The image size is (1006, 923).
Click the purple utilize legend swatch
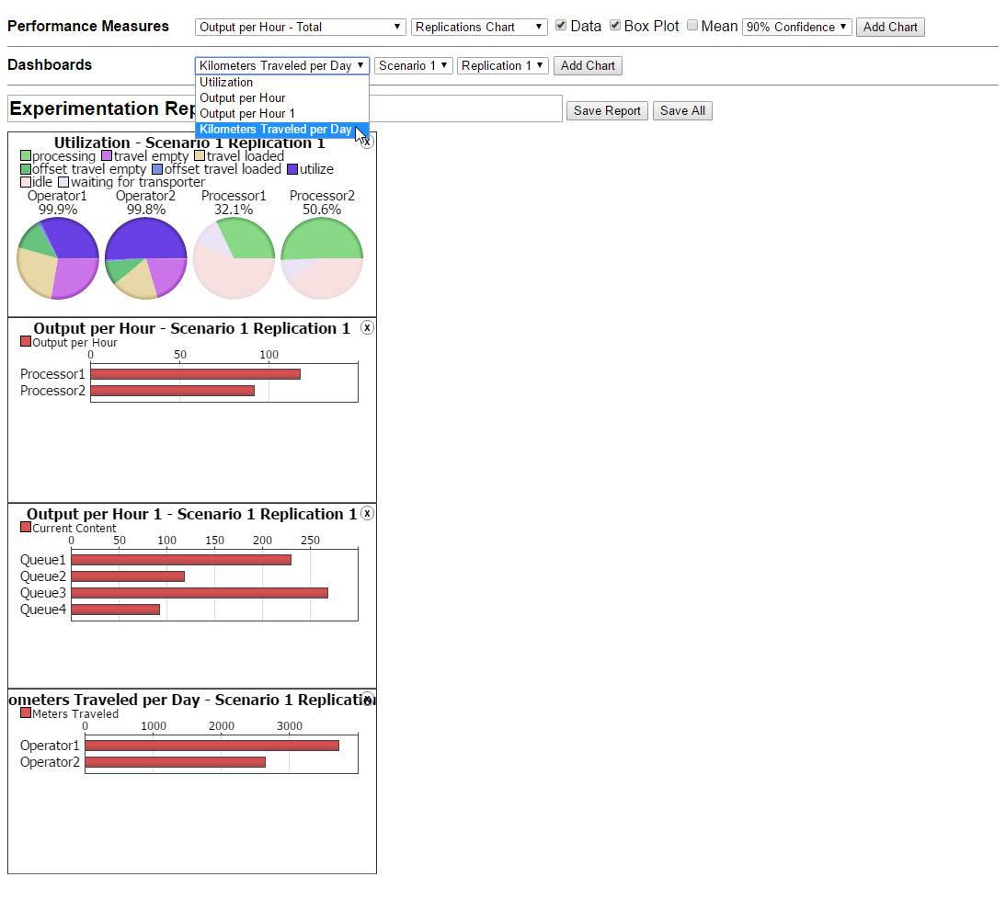tap(292, 169)
